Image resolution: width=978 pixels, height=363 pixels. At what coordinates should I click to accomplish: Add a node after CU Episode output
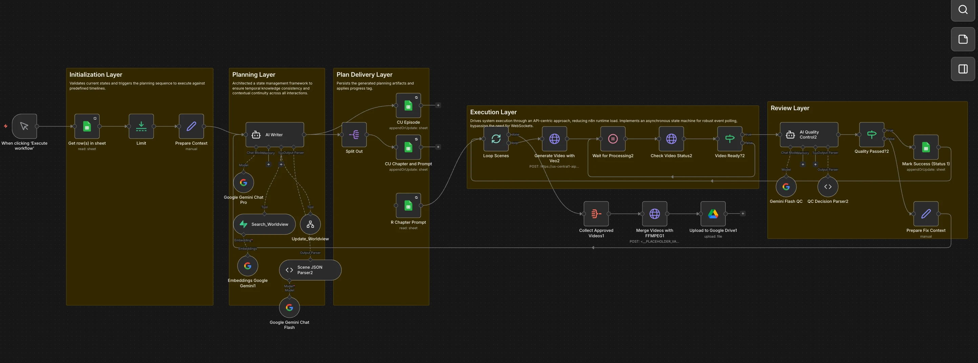[438, 105]
